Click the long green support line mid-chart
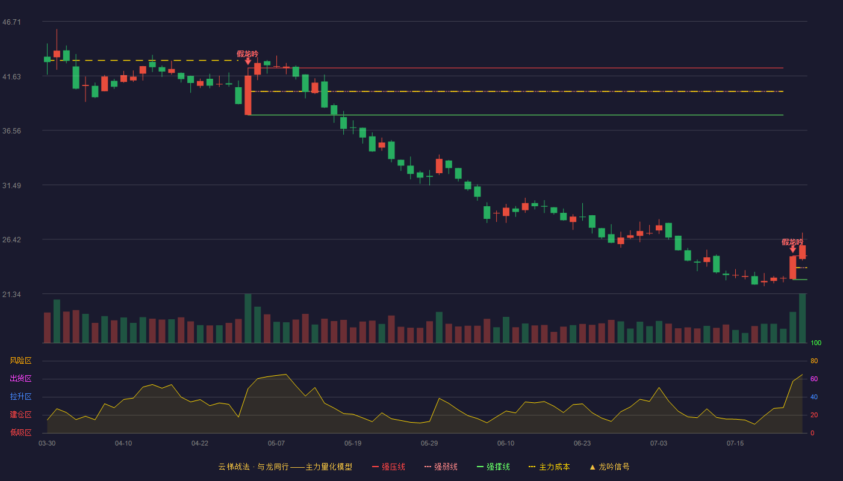 coord(516,115)
